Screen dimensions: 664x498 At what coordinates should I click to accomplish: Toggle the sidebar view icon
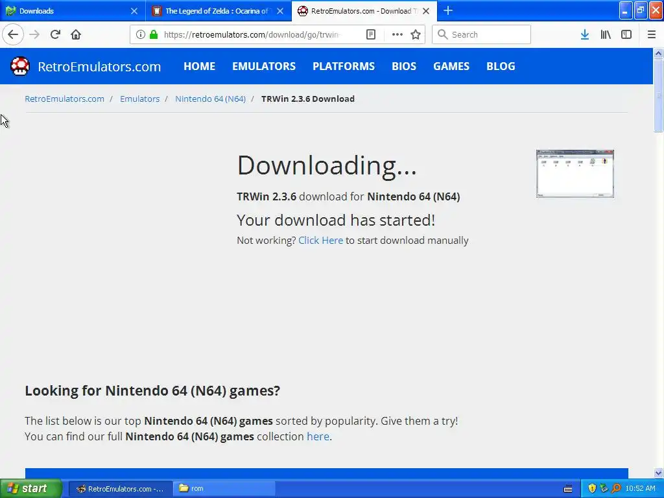(626, 35)
